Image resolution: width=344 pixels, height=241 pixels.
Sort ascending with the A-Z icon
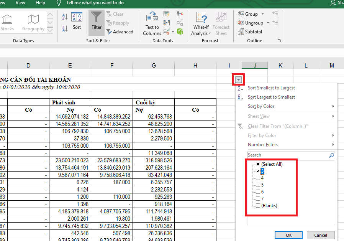(65, 17)
